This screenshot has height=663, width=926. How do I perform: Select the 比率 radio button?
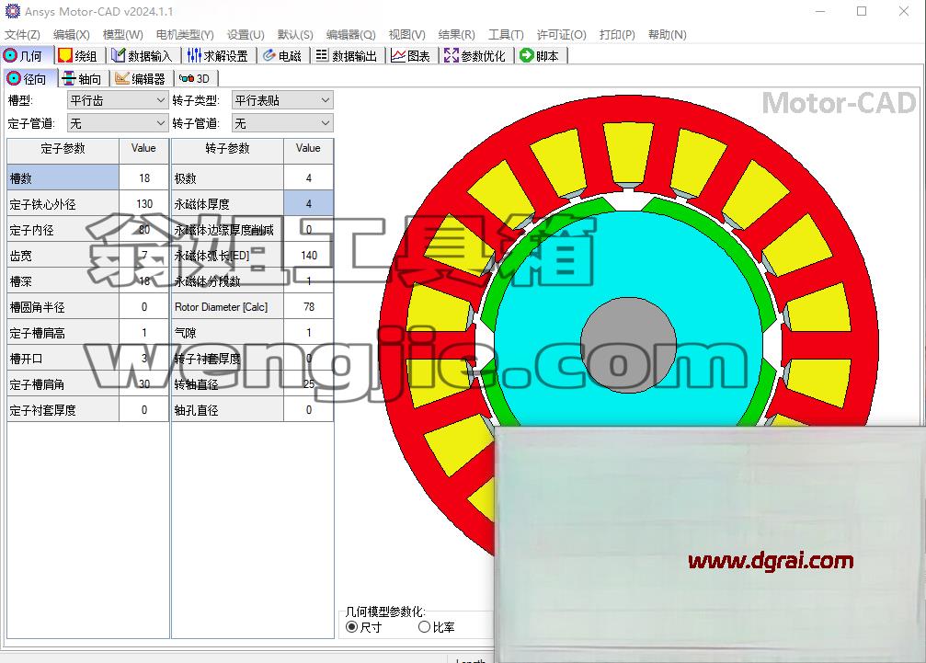tap(424, 627)
